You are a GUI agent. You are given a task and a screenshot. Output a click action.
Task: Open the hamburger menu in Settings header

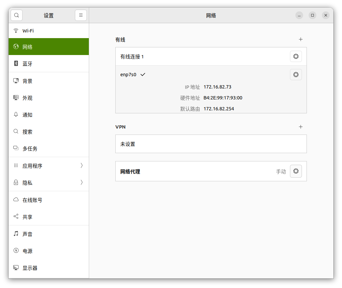(x=81, y=15)
